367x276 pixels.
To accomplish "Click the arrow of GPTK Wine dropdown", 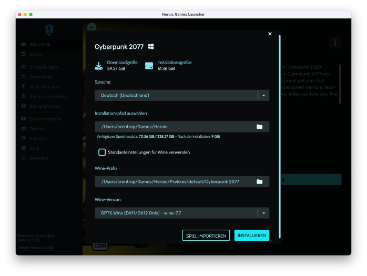I will point(263,213).
